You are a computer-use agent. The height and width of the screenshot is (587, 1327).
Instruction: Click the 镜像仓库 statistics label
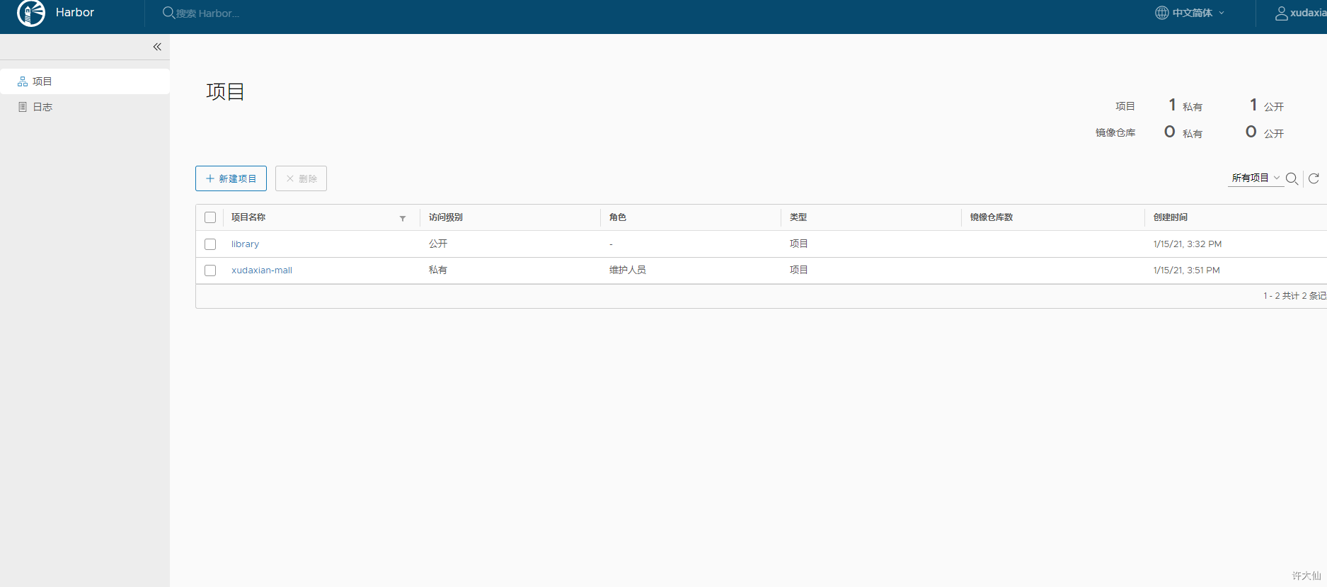click(1115, 132)
